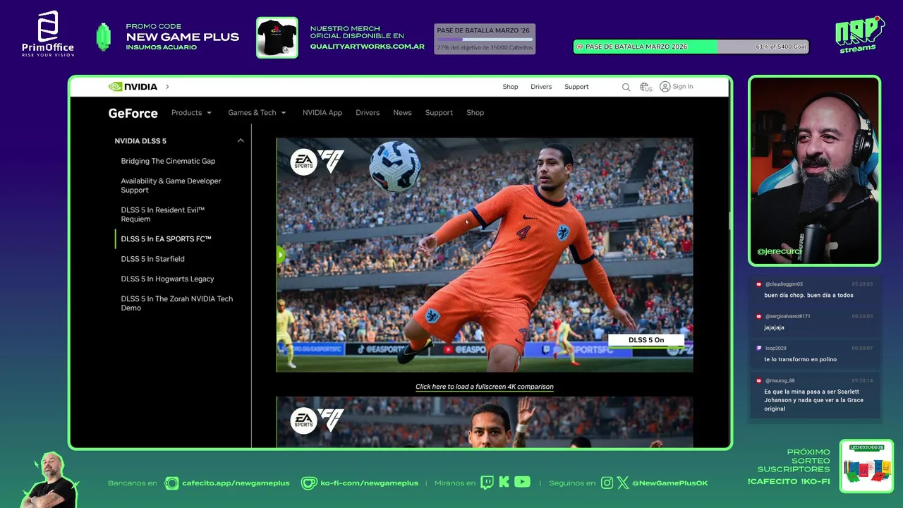
Task: Open News in the GeForce navigation
Action: [402, 113]
